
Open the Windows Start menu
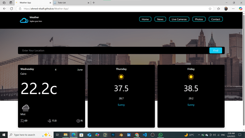(4, 135)
